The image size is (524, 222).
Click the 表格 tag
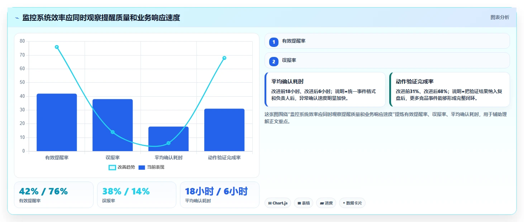click(x=304, y=203)
